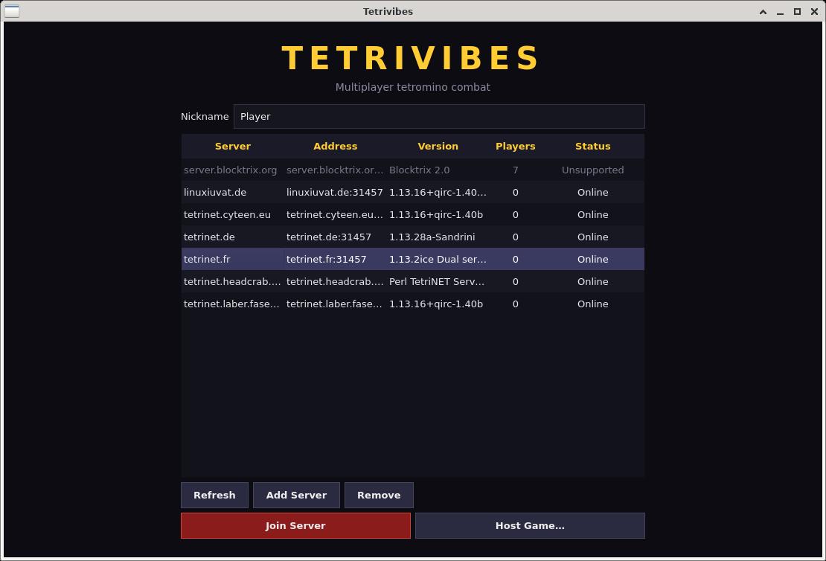
Task: Sort by the Version column header
Action: click(438, 147)
